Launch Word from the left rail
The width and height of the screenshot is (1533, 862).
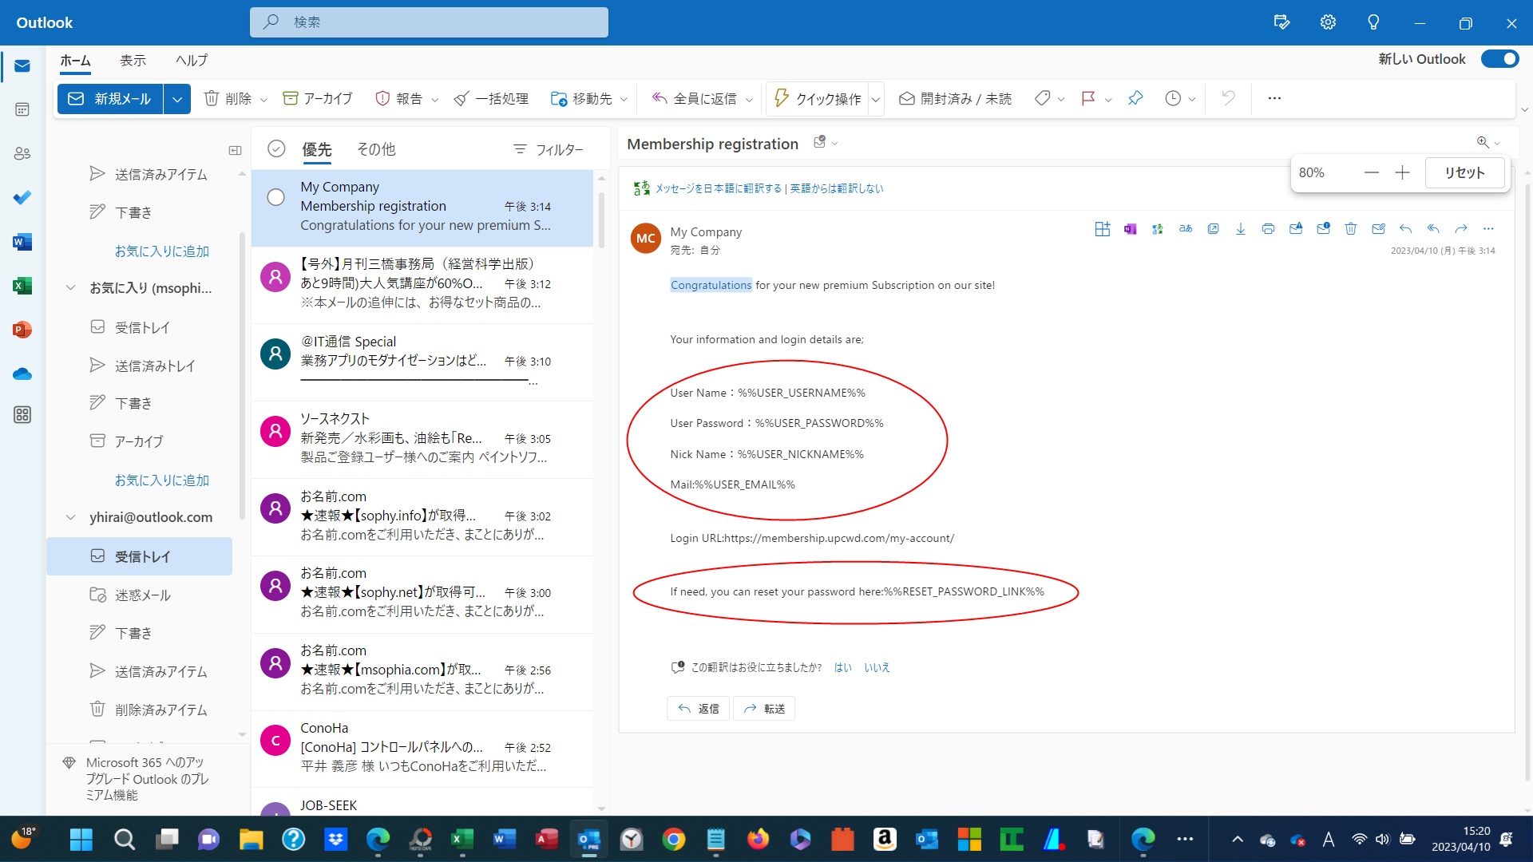tap(22, 242)
